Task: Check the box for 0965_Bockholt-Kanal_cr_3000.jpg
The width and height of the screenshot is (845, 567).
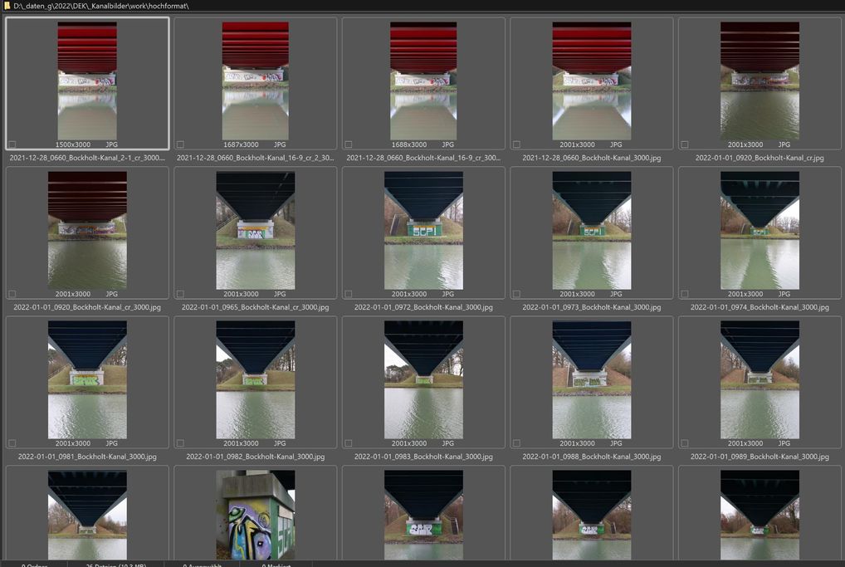Action: click(x=180, y=294)
